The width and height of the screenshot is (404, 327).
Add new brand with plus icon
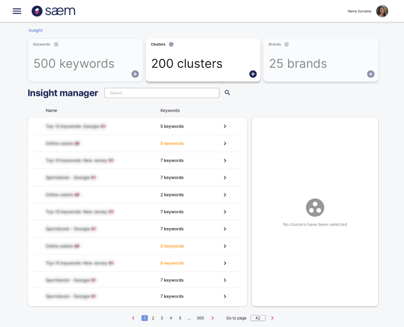pyautogui.click(x=370, y=74)
